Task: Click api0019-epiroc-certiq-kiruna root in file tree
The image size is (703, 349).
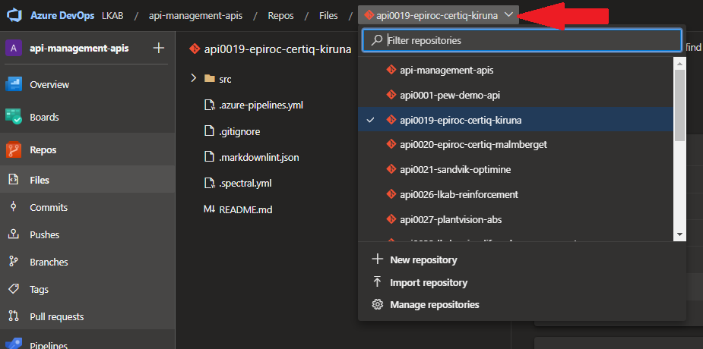Action: (x=277, y=49)
